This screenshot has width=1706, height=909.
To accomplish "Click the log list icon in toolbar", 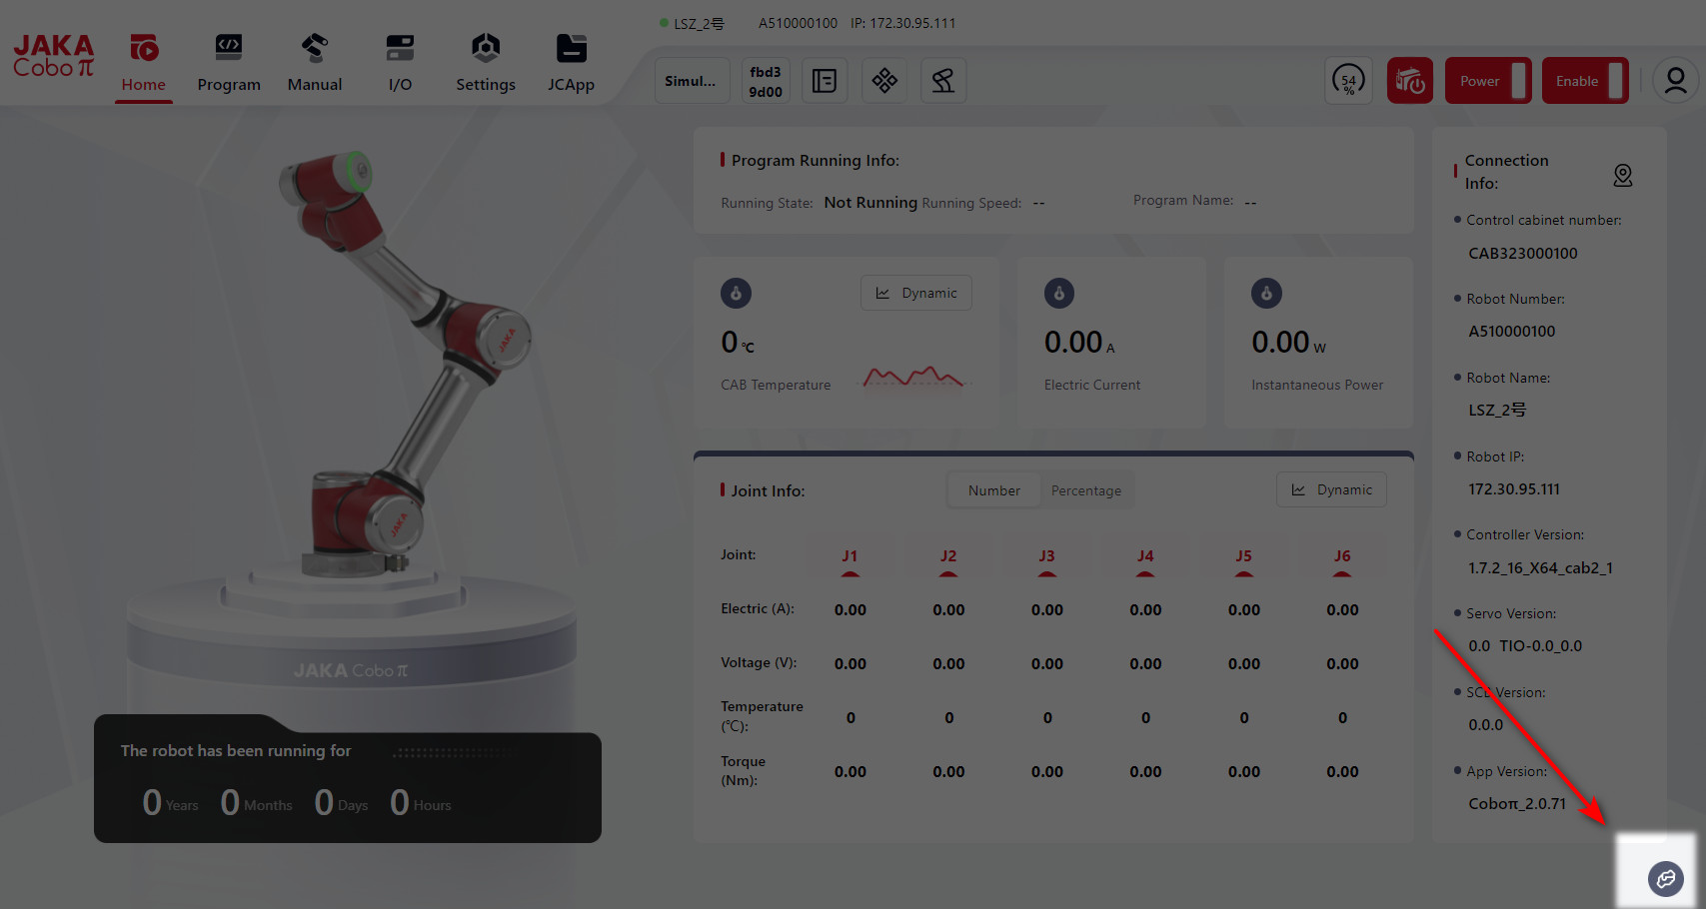I will (825, 81).
